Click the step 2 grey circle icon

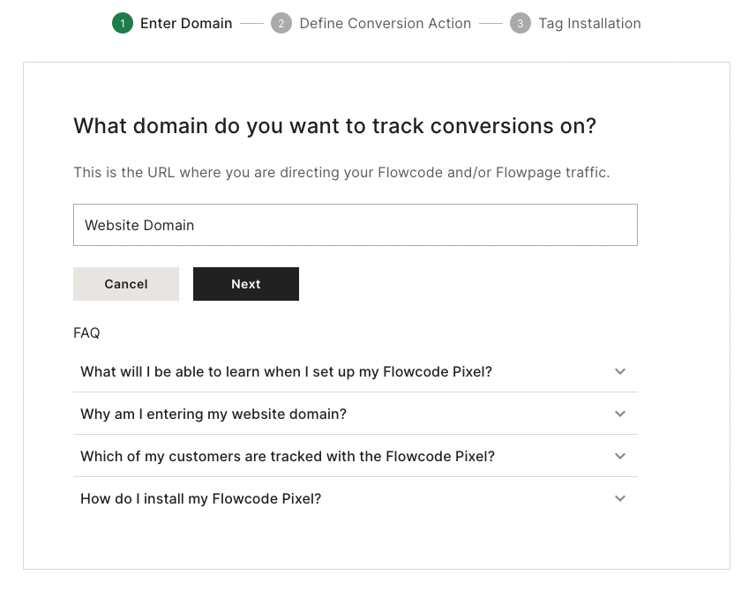tap(281, 24)
